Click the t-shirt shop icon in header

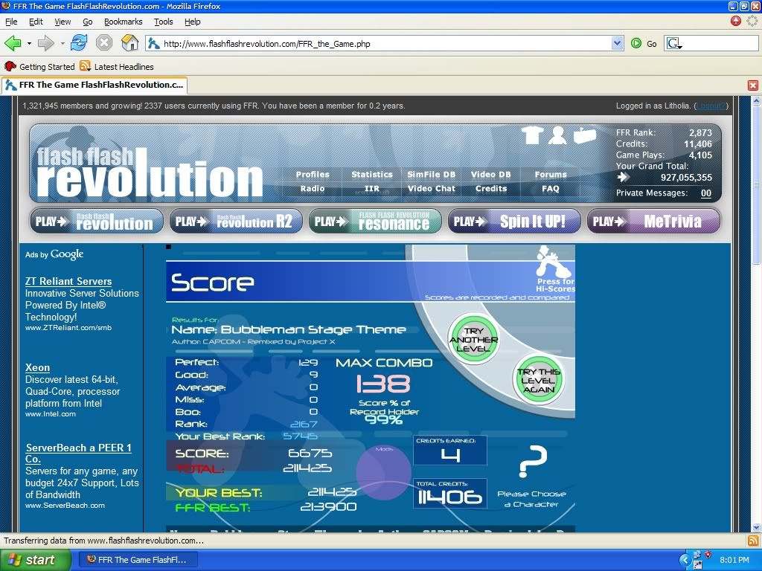pyautogui.click(x=531, y=135)
